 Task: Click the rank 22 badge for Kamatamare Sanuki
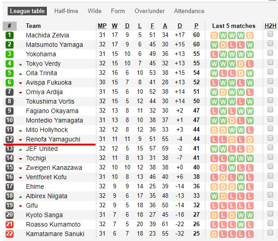(x=9, y=234)
